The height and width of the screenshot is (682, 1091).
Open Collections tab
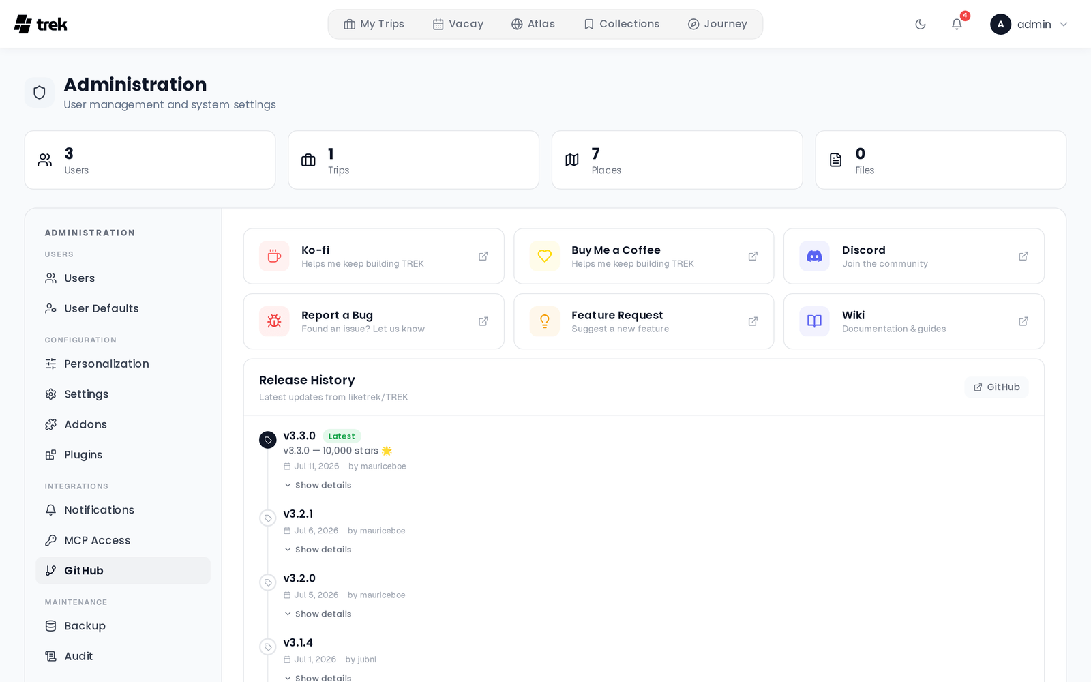621,24
